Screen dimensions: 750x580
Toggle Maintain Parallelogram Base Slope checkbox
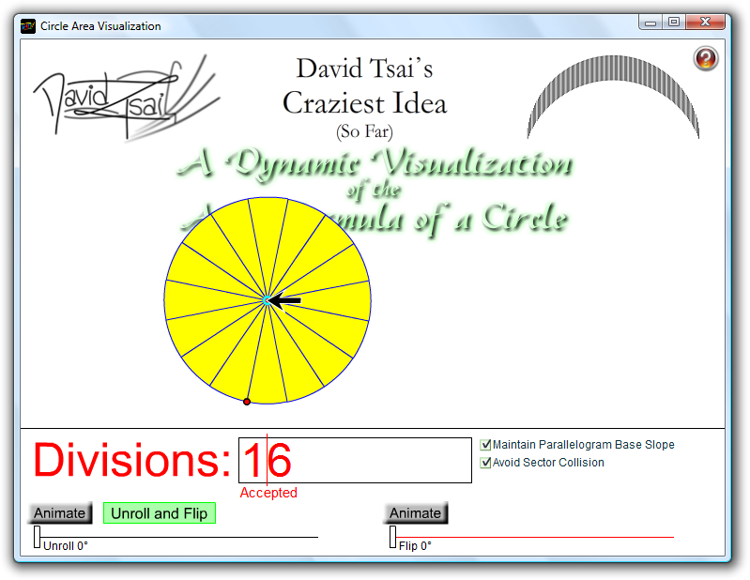[x=485, y=445]
